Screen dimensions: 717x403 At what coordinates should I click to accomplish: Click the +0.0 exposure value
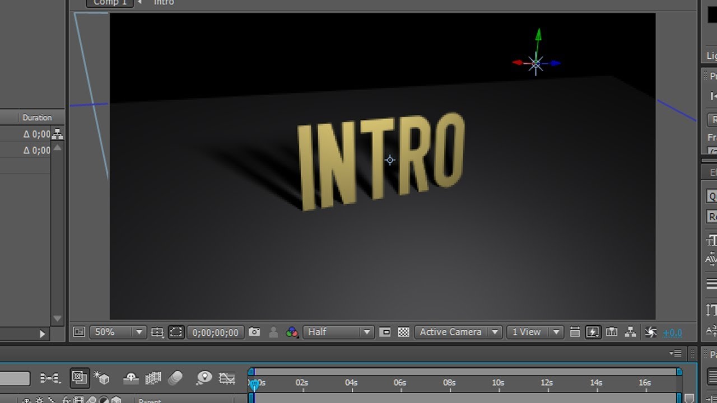pos(672,332)
